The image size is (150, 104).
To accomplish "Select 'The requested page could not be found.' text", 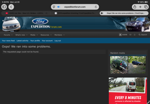I will click(21, 52).
